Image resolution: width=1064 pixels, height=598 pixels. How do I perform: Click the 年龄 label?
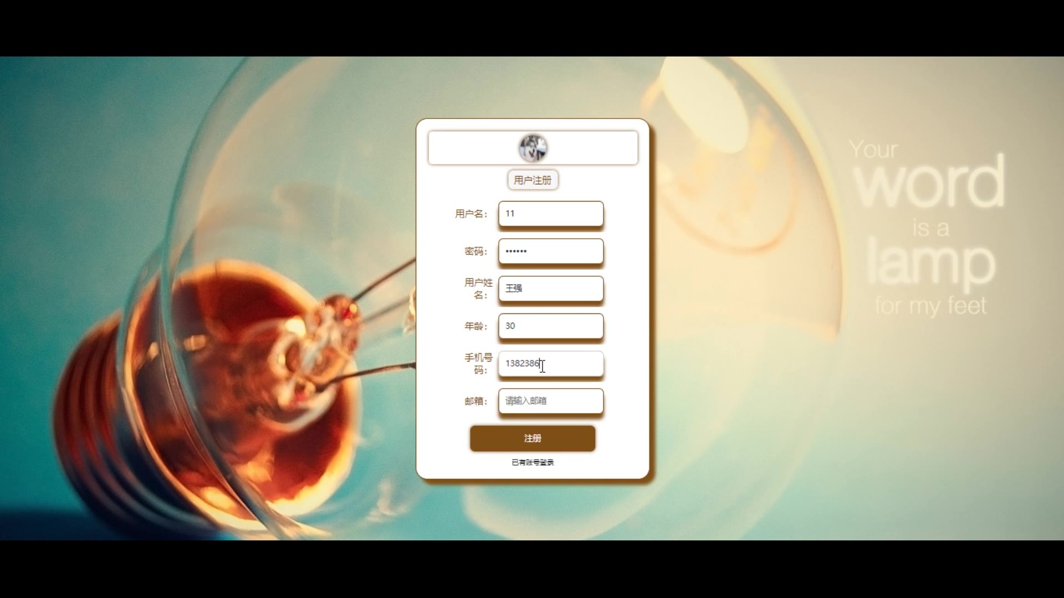(476, 326)
